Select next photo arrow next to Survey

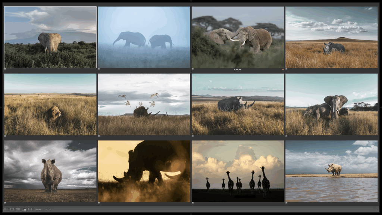(50, 209)
